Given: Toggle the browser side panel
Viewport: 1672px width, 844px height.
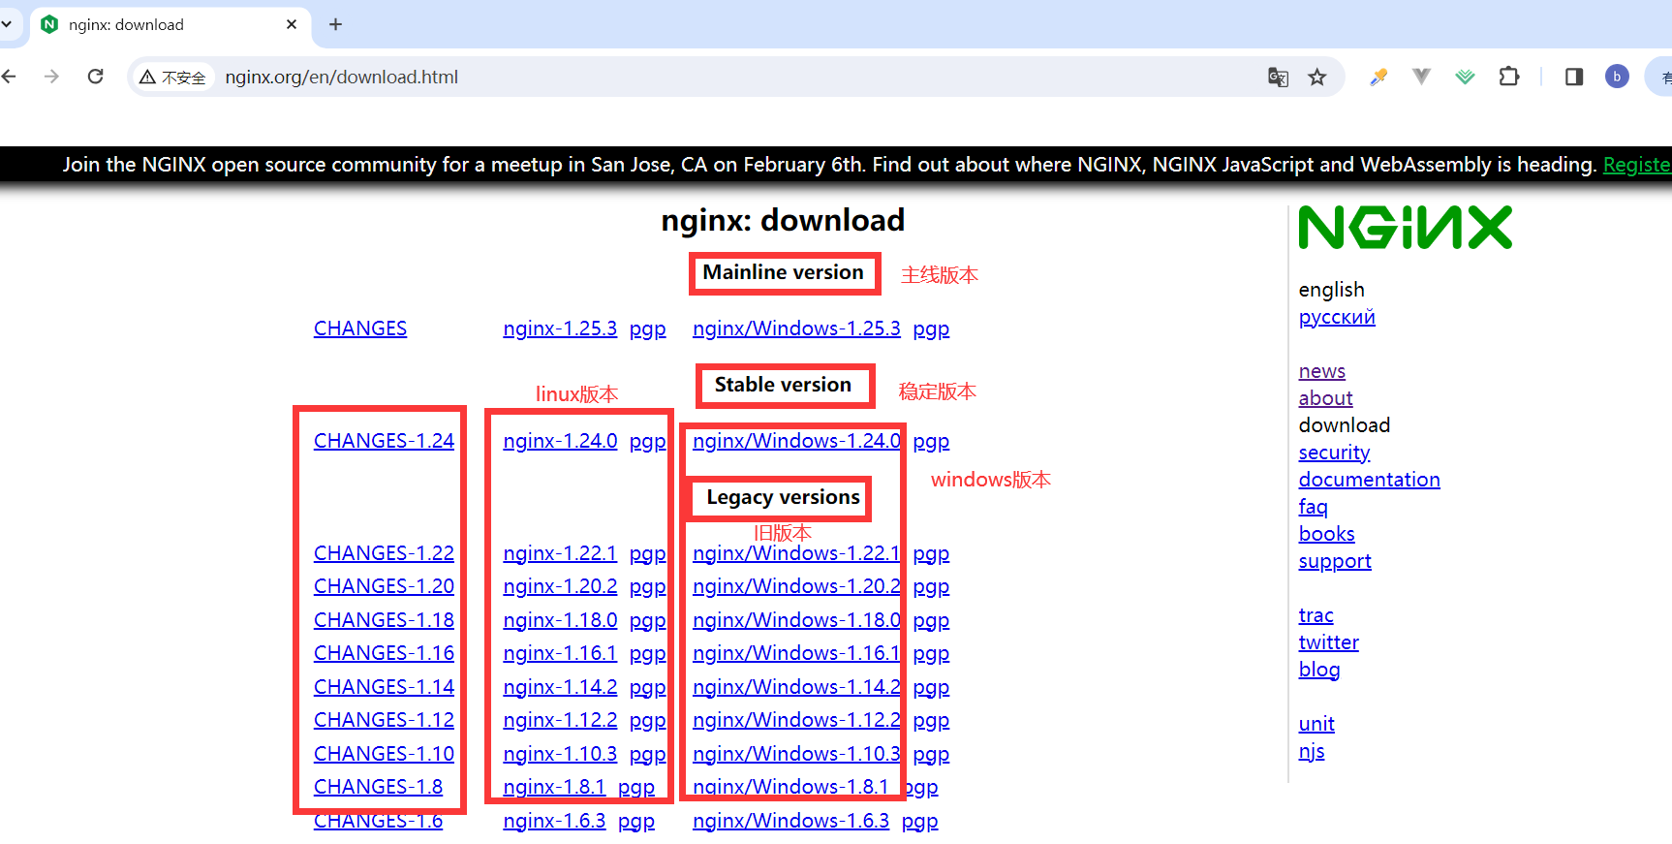Looking at the screenshot, I should pyautogui.click(x=1574, y=77).
